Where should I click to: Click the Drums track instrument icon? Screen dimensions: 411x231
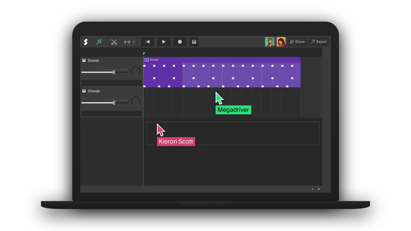click(x=84, y=60)
